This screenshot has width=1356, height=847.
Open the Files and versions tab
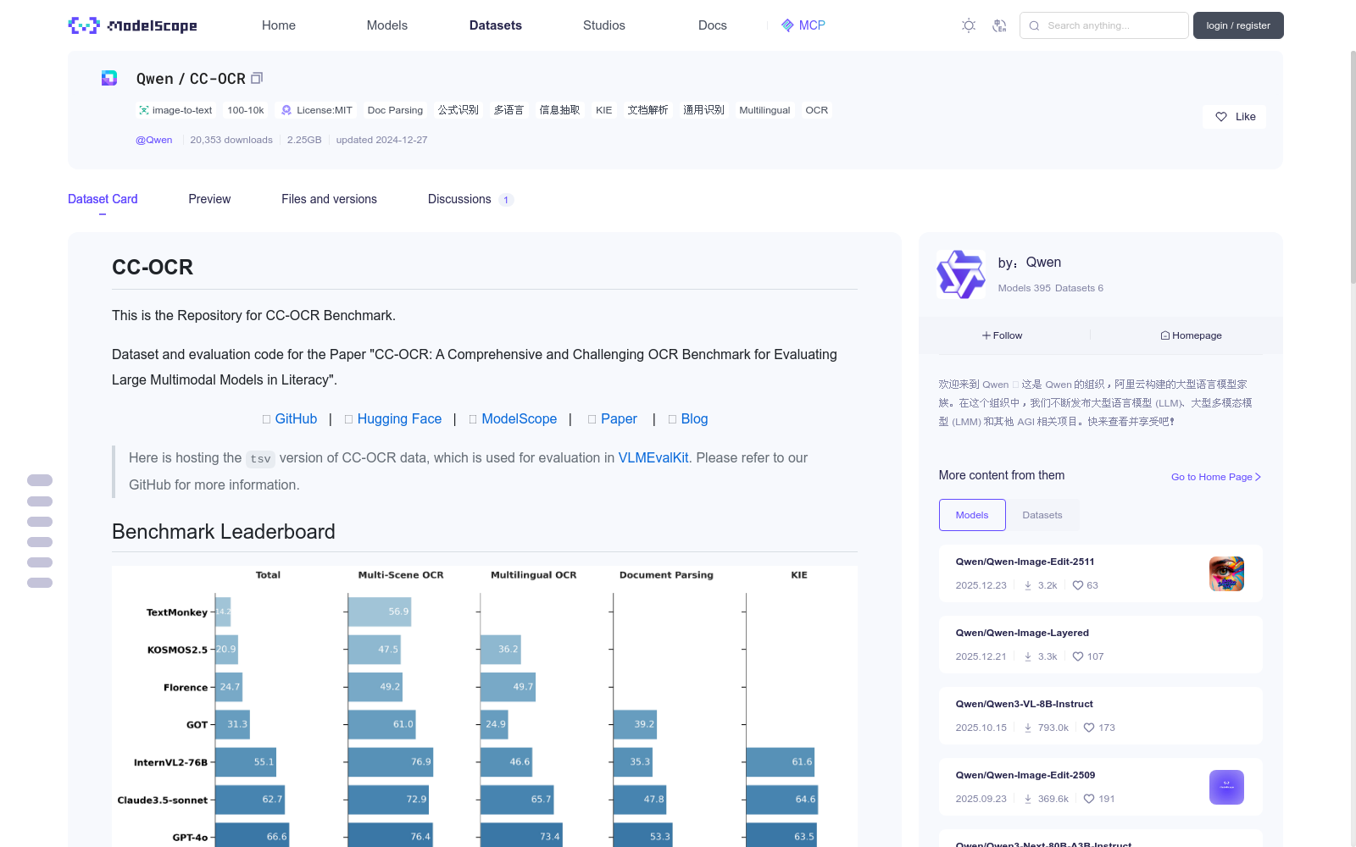(x=329, y=199)
